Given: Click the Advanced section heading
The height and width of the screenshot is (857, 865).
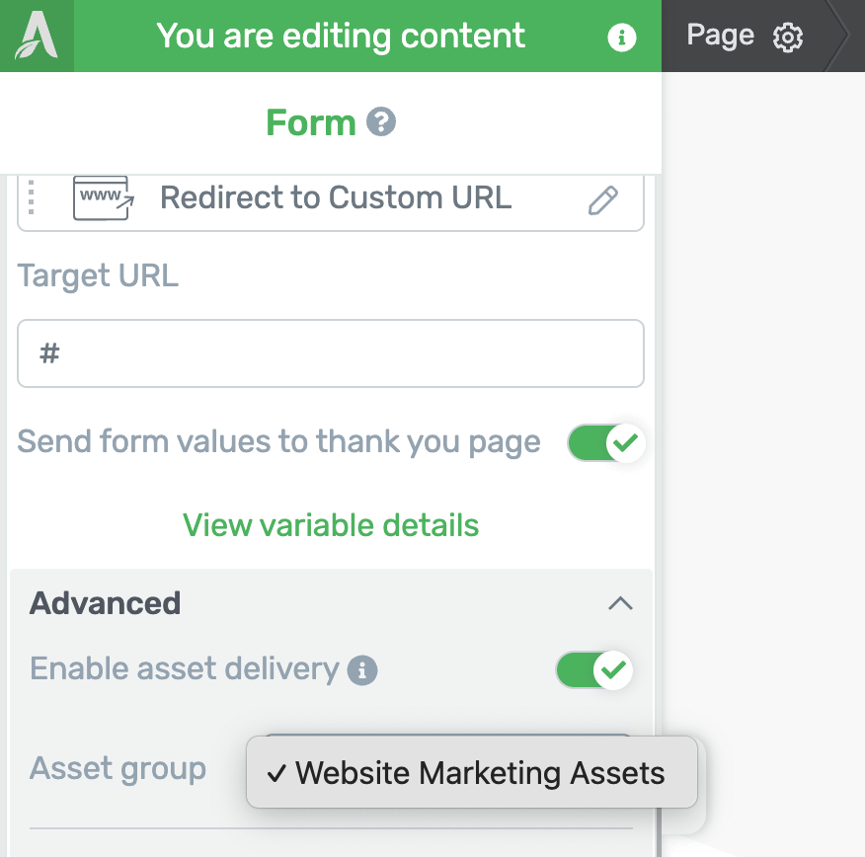Looking at the screenshot, I should (106, 603).
